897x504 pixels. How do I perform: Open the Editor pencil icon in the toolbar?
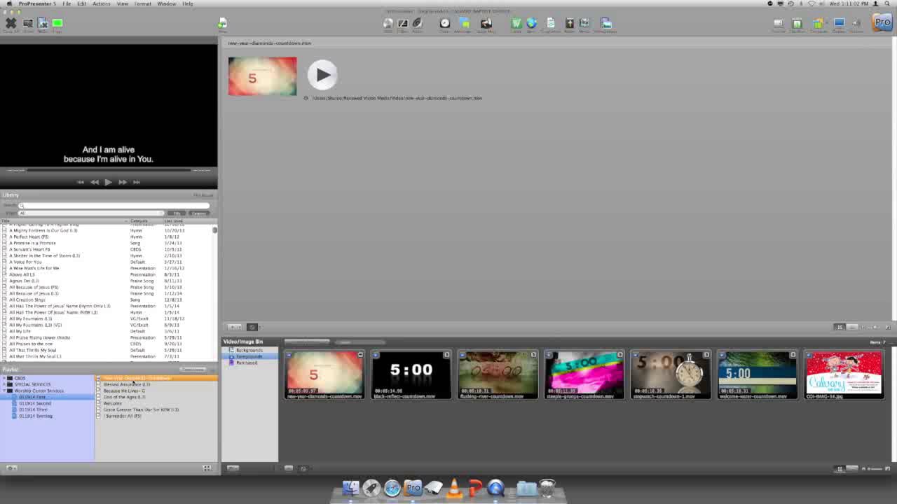click(x=403, y=23)
